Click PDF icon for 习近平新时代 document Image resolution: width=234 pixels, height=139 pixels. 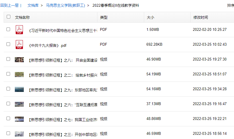pyautogui.click(x=19, y=29)
